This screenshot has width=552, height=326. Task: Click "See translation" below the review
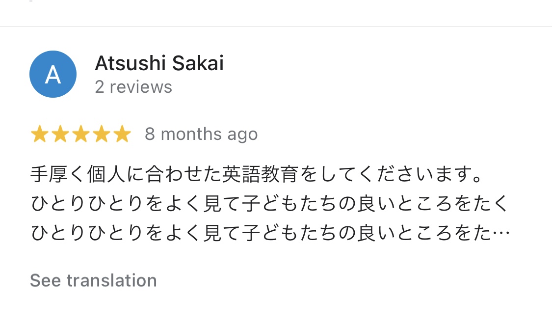(x=93, y=280)
